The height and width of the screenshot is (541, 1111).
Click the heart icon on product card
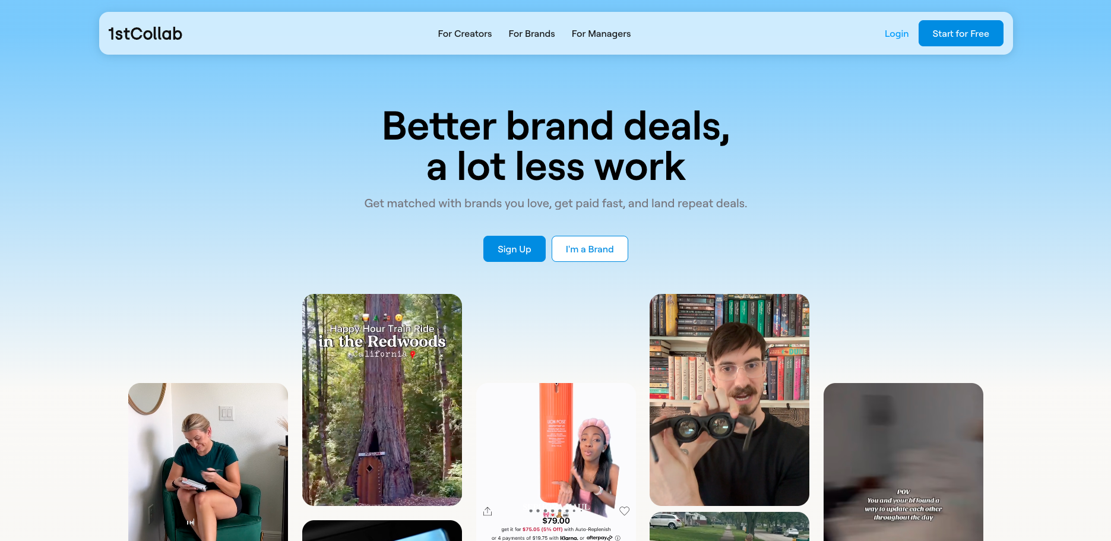point(625,511)
